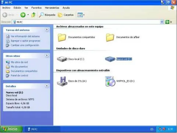Open the Ver menu
Viewport: 177px width, 133px height.
[26, 8]
